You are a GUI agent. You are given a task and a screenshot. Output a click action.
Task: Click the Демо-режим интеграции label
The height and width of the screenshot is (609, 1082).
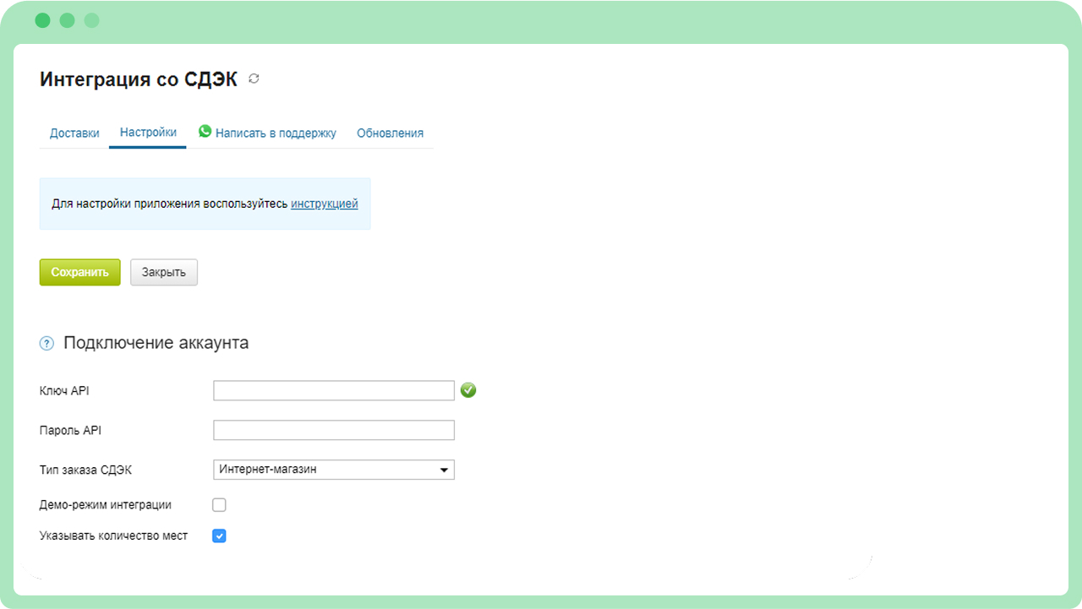click(106, 505)
